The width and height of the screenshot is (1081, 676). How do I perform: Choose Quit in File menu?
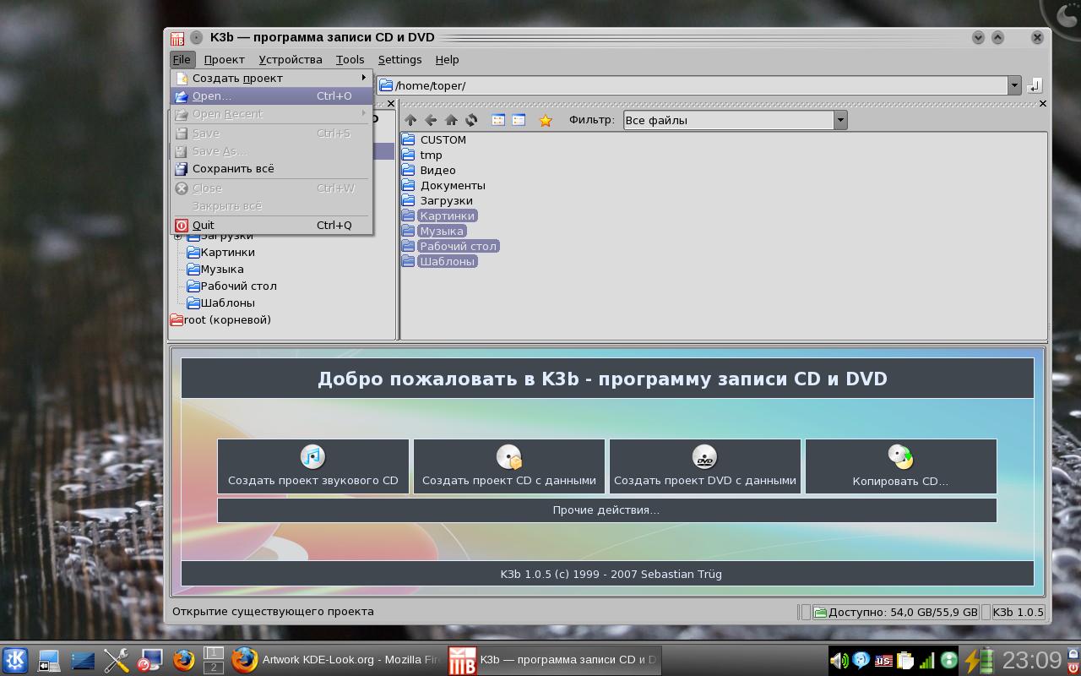click(x=272, y=226)
